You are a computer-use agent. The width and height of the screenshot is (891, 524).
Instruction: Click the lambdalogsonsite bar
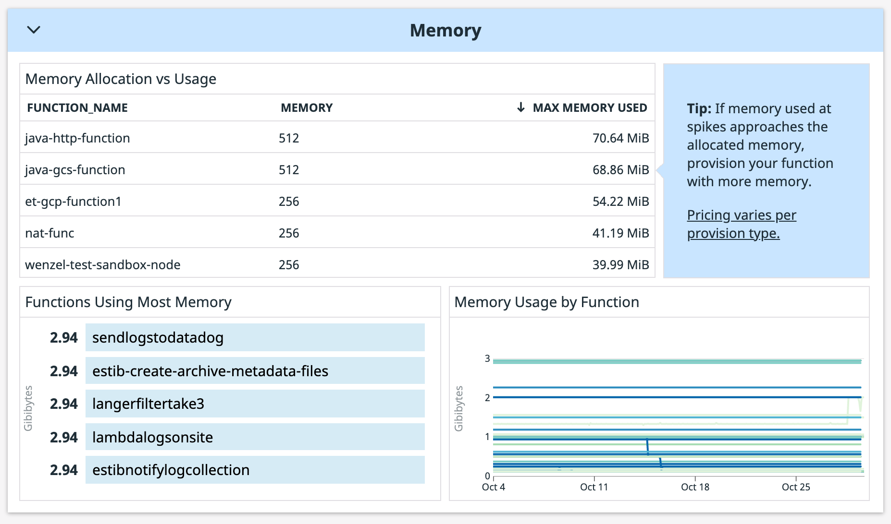255,437
